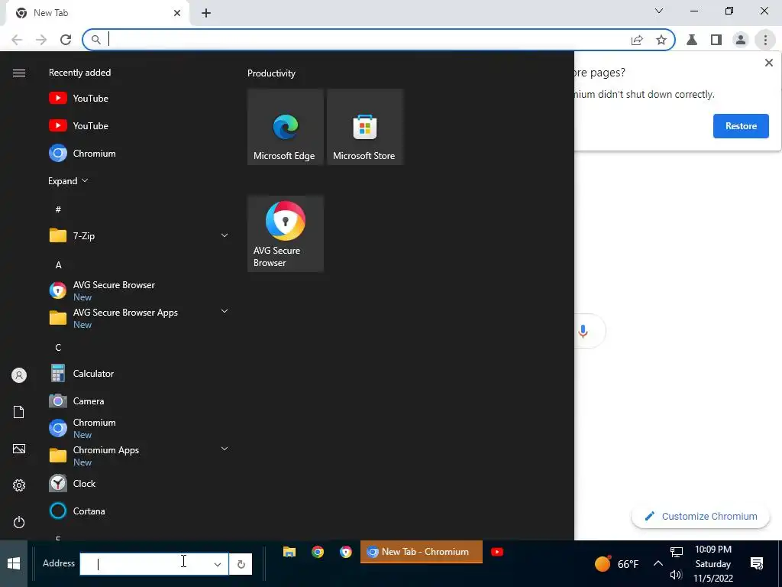782x587 pixels.
Task: Click the share icon in the address bar
Action: 637,40
